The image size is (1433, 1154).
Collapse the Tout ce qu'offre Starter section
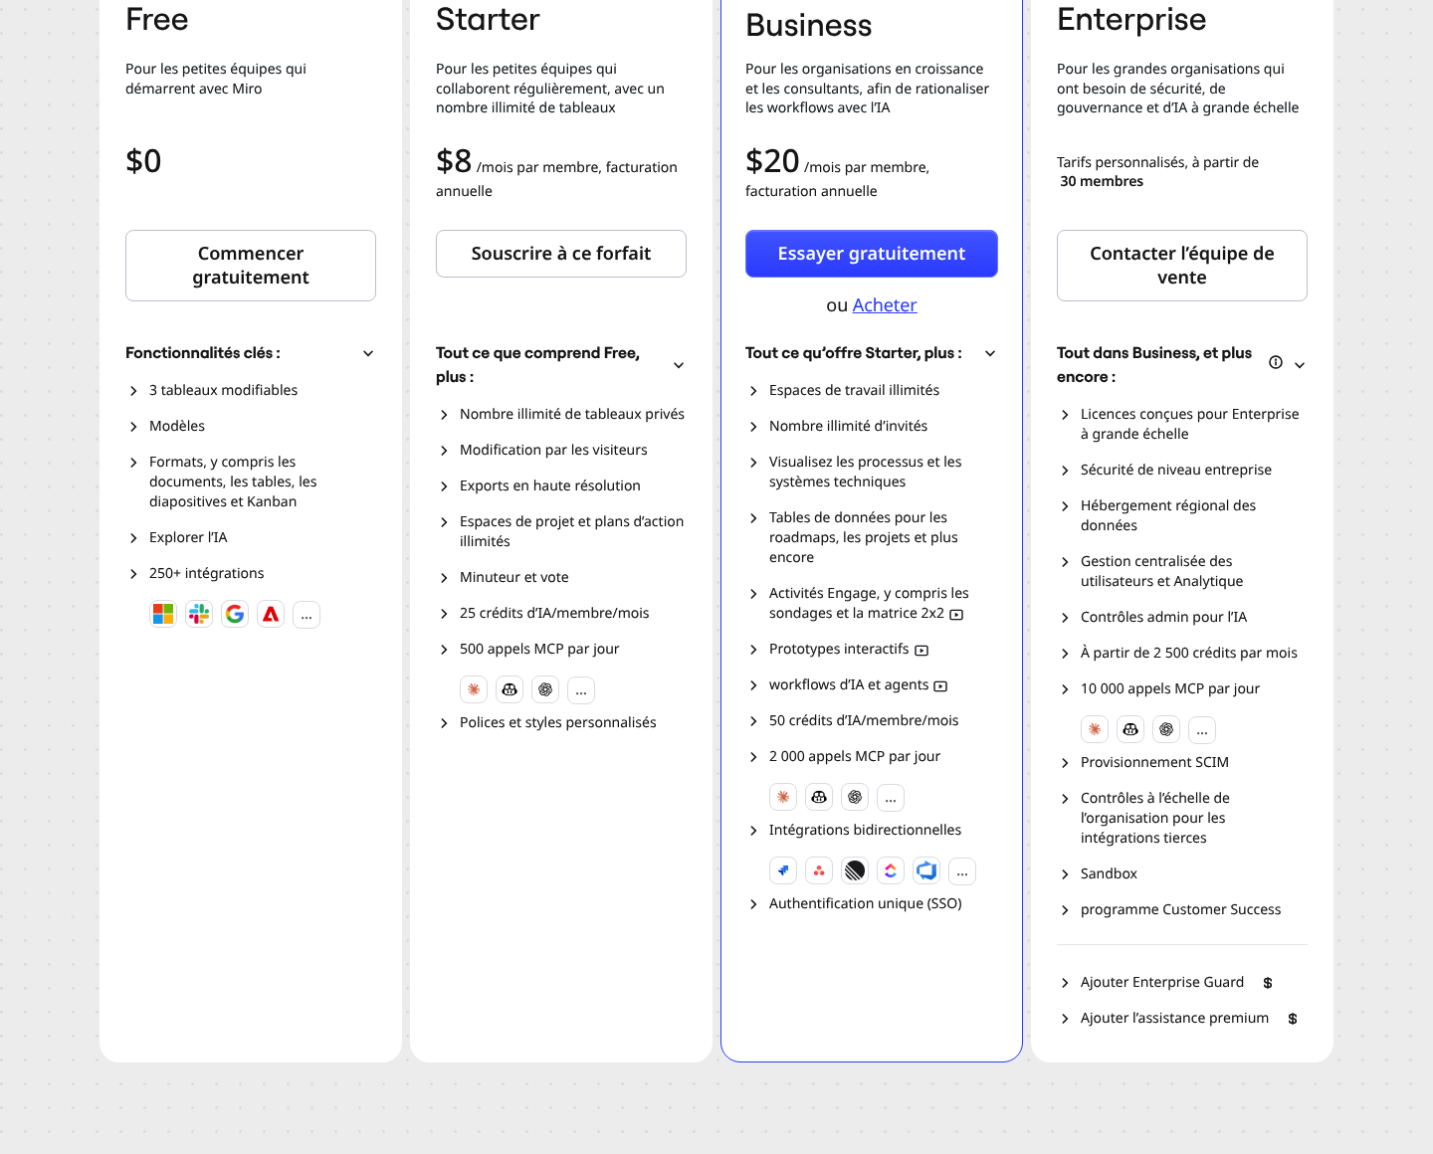(990, 353)
